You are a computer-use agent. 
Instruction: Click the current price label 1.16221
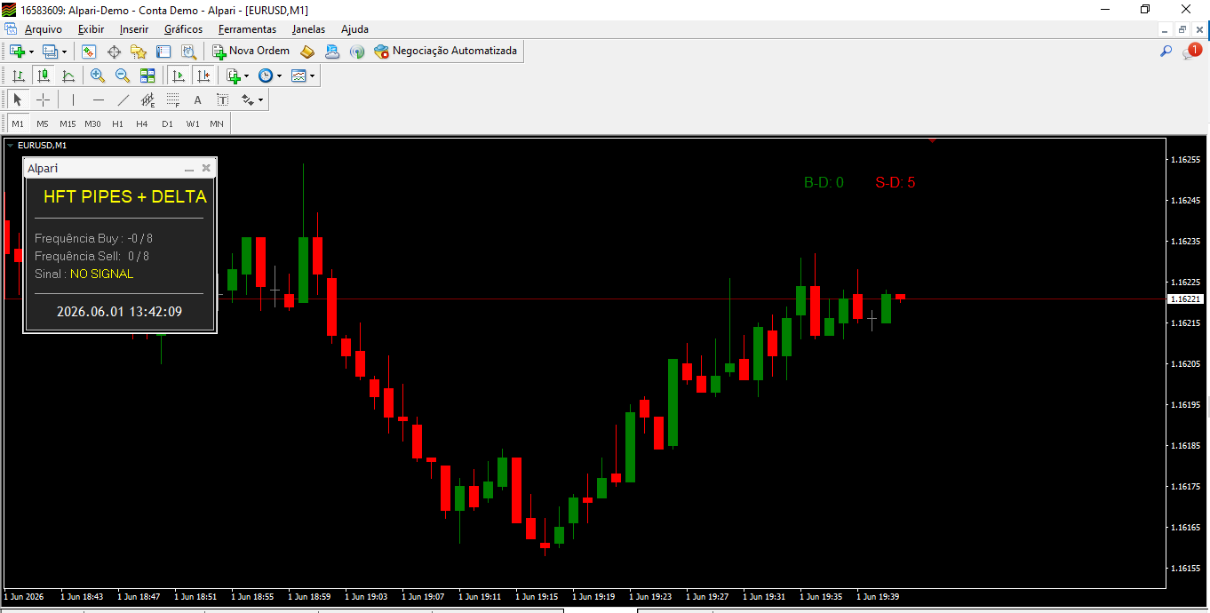(1185, 299)
